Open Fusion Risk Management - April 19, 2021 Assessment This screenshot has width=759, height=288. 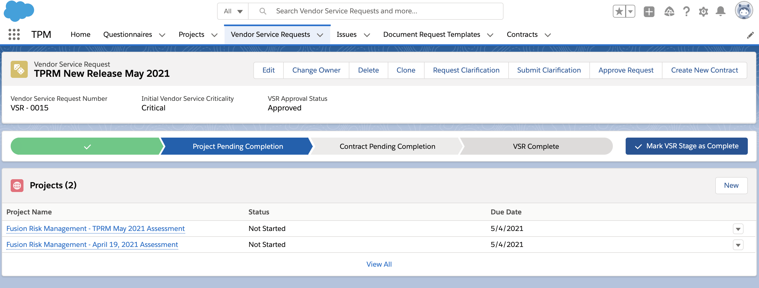[92, 245]
